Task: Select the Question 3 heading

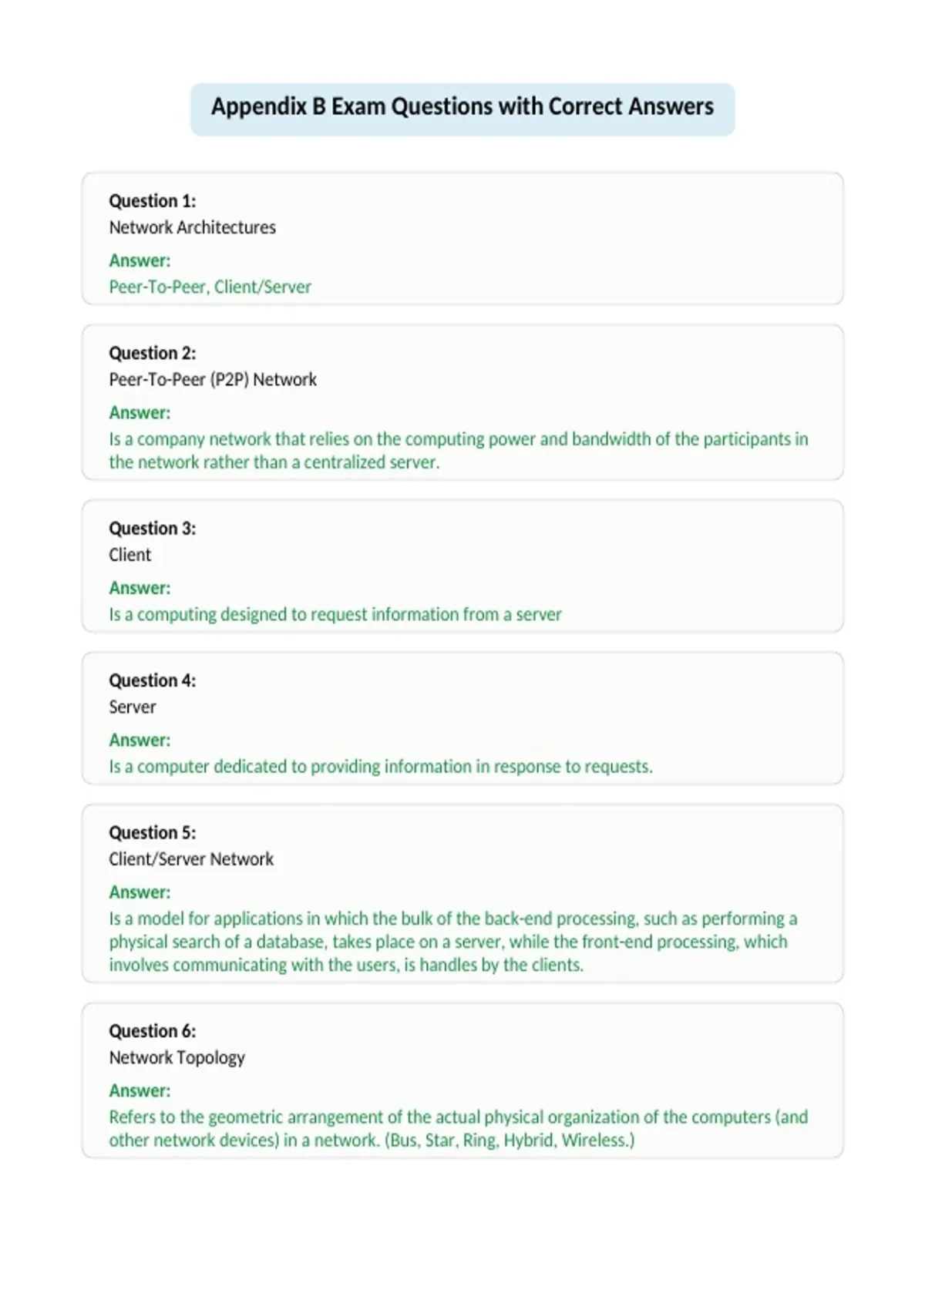Action: 153,529
